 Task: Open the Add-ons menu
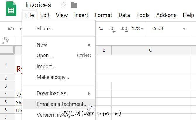[x=166, y=15]
